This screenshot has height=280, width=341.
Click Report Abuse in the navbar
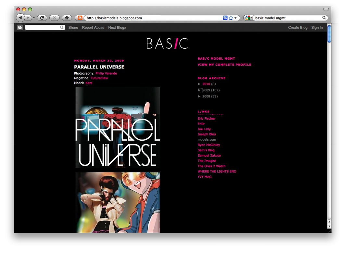tap(93, 28)
